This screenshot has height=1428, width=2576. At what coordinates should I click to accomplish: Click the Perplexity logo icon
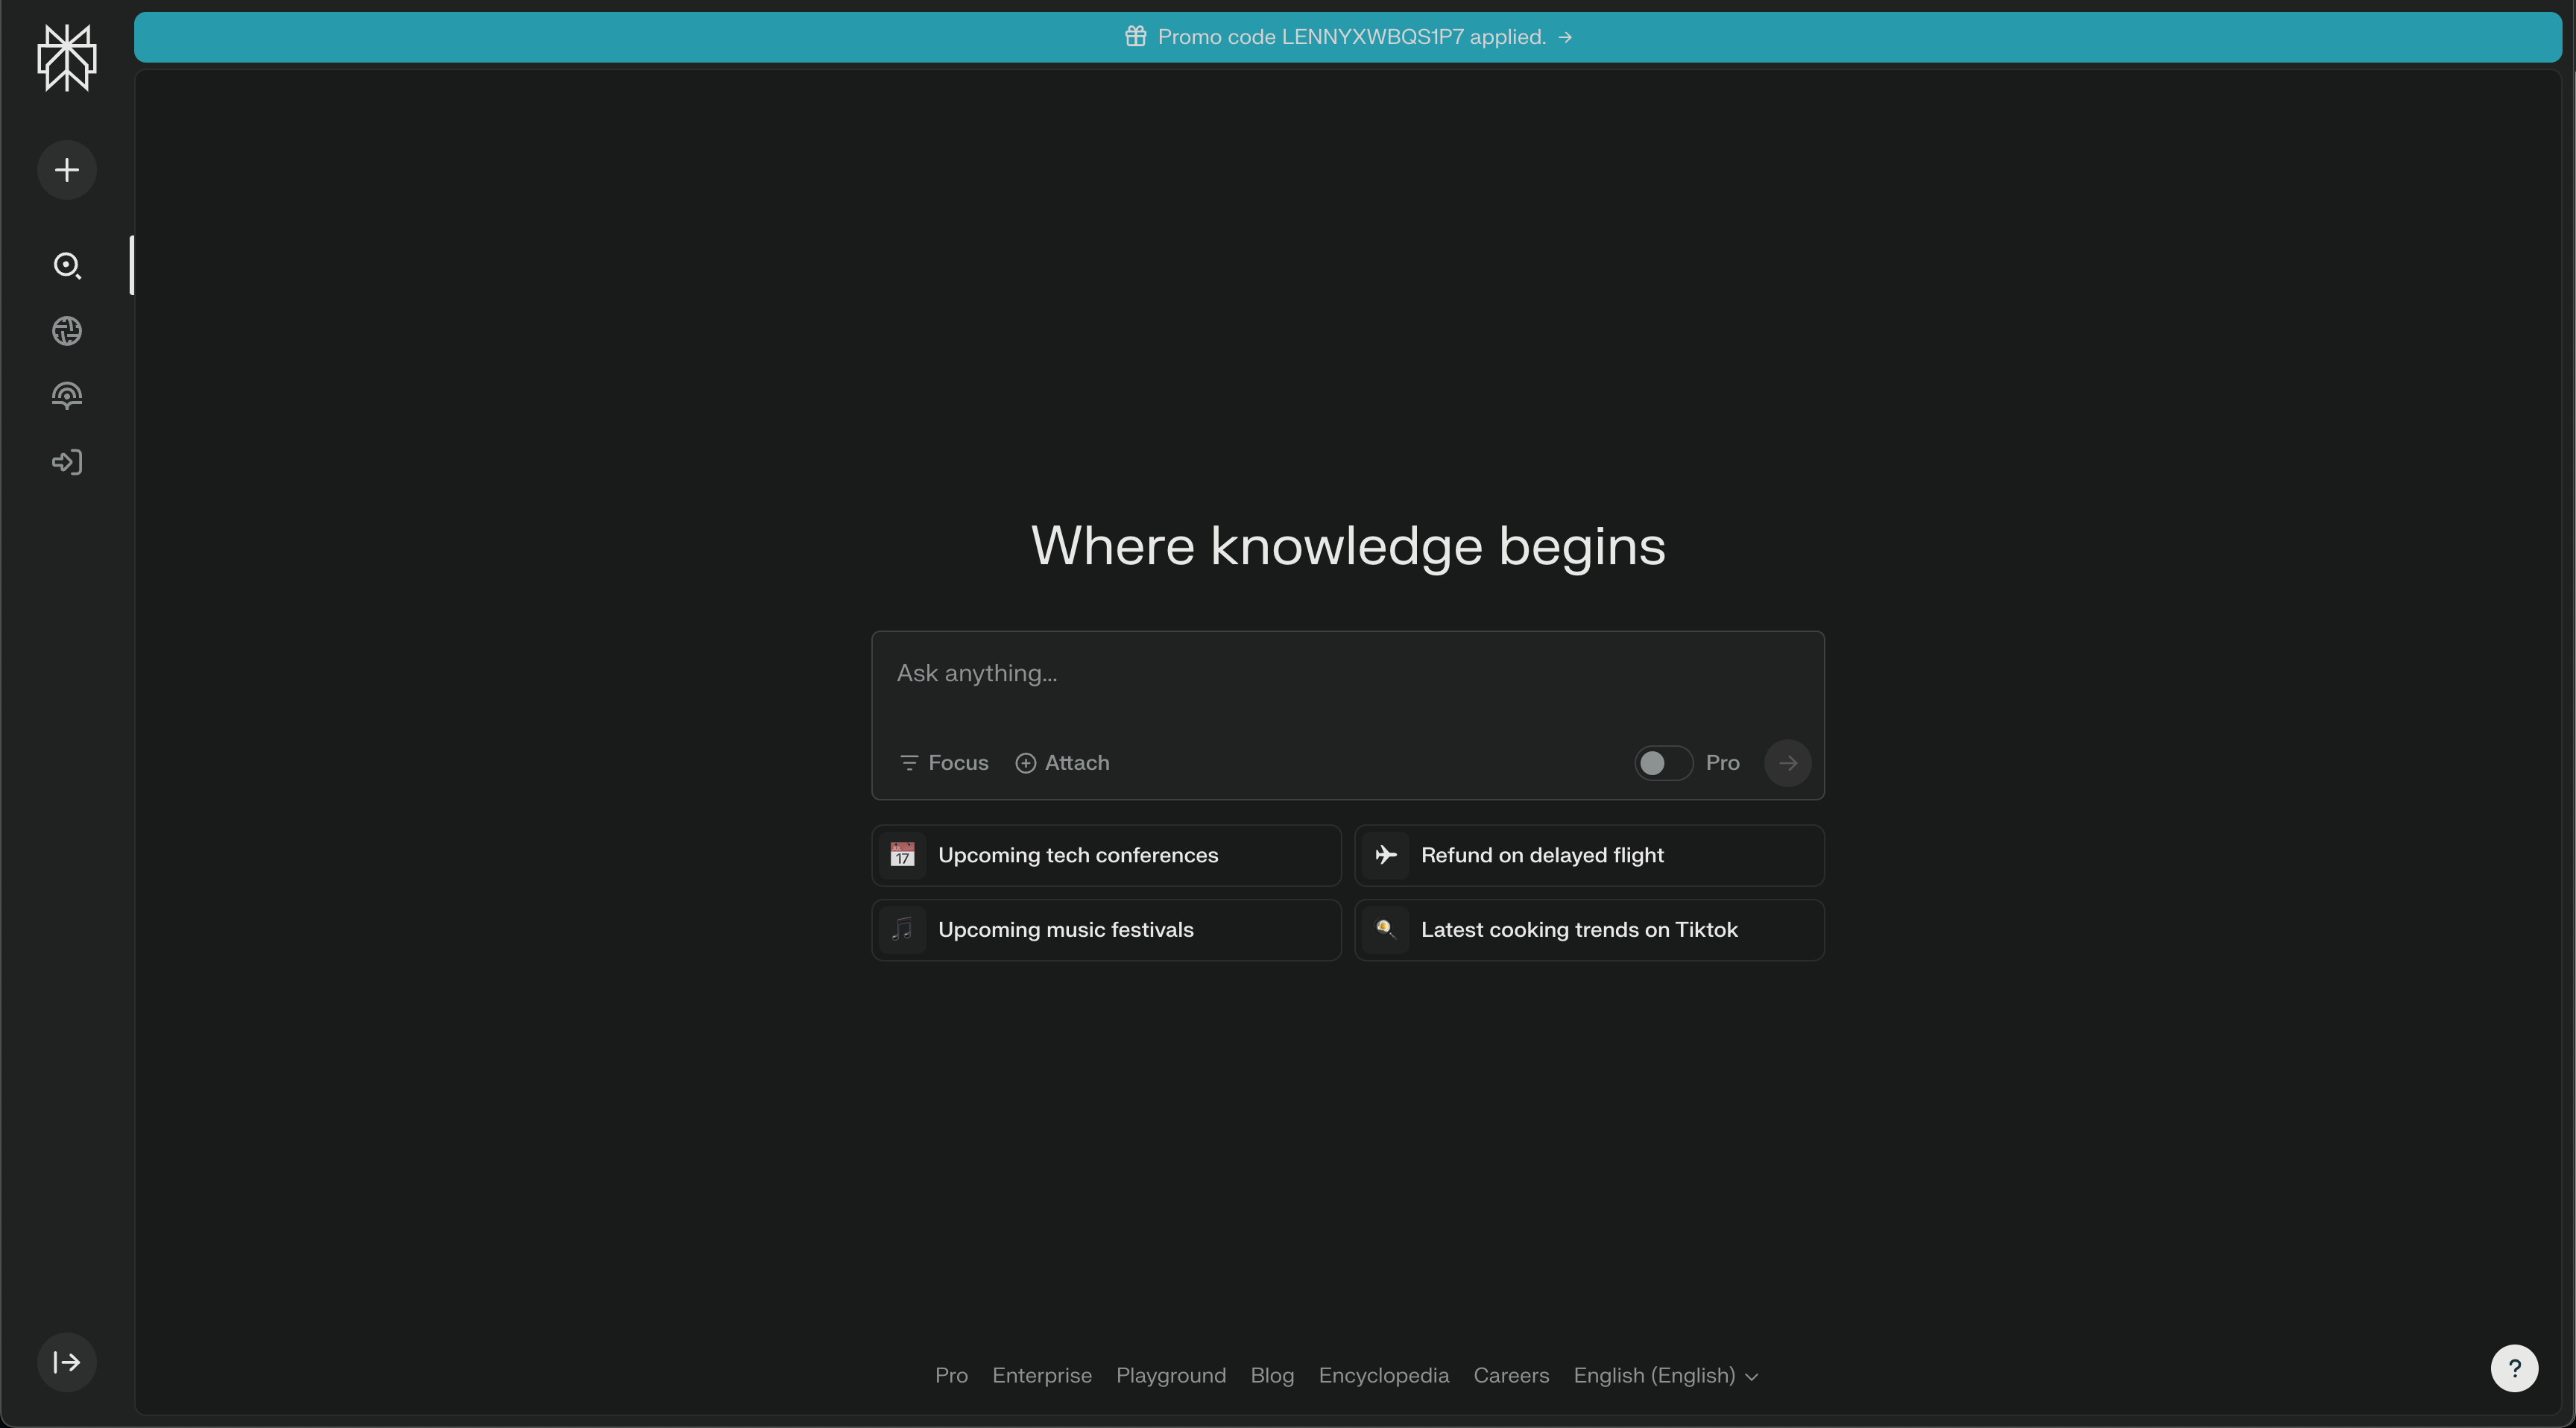click(66, 58)
